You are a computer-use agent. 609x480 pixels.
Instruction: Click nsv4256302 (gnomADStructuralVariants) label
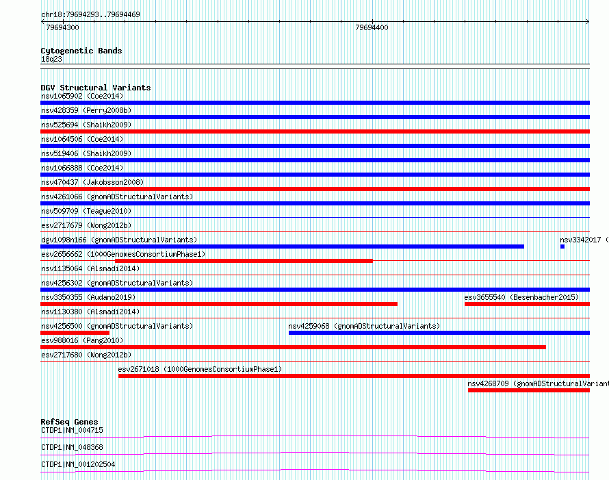coord(117,283)
